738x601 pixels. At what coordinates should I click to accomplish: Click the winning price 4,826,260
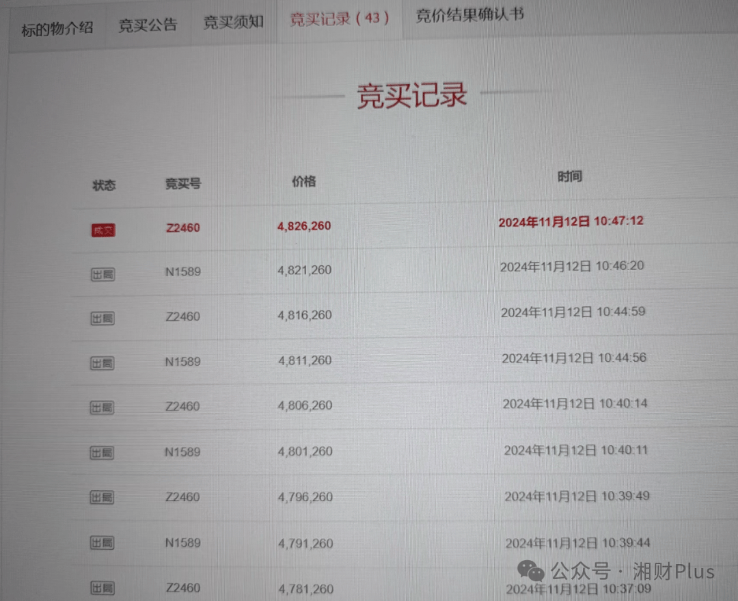click(303, 226)
